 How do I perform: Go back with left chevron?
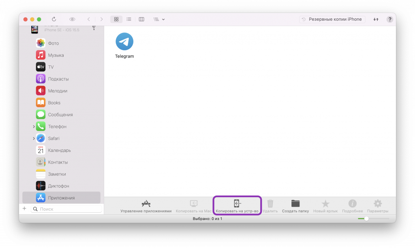click(x=89, y=19)
